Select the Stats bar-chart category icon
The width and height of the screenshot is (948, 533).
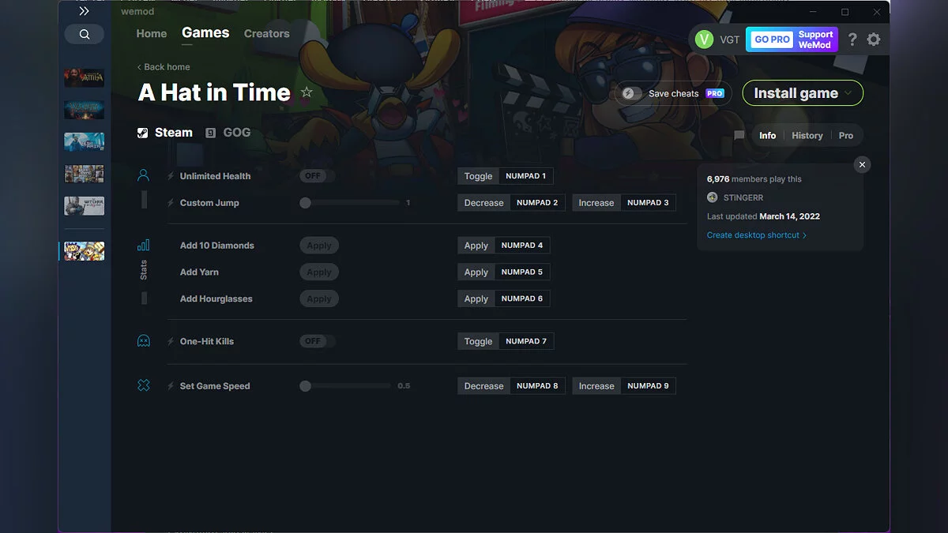pos(143,246)
